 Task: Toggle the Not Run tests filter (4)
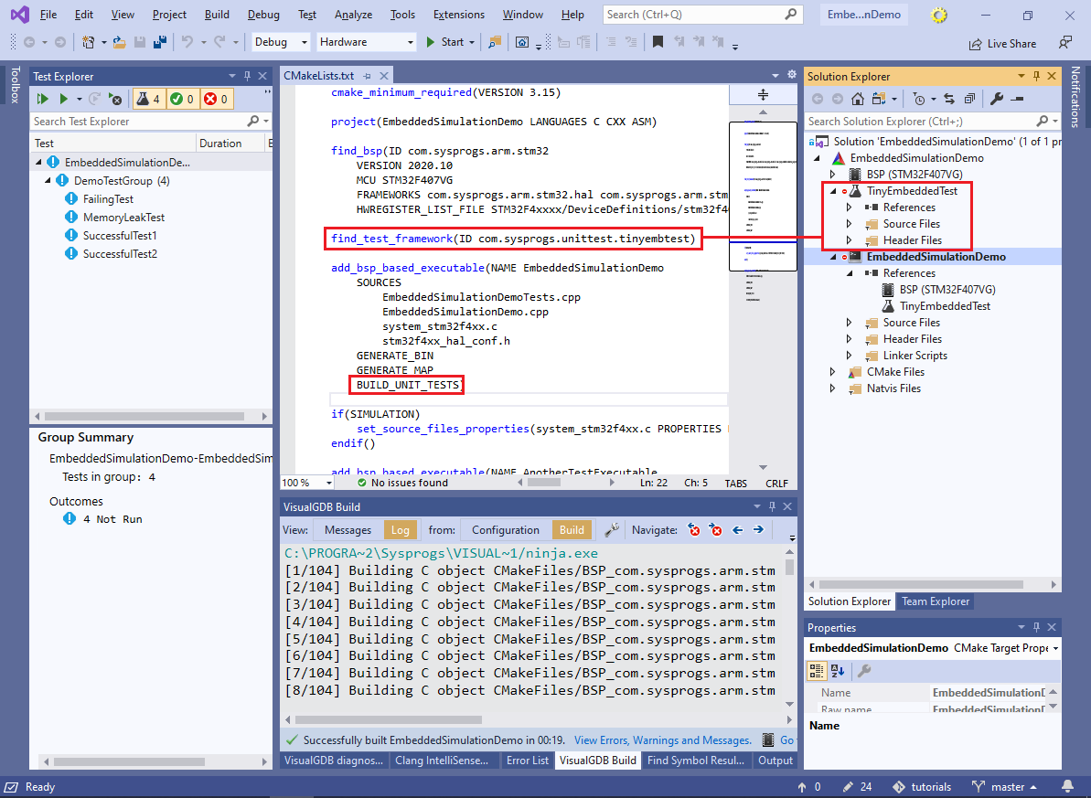point(148,99)
